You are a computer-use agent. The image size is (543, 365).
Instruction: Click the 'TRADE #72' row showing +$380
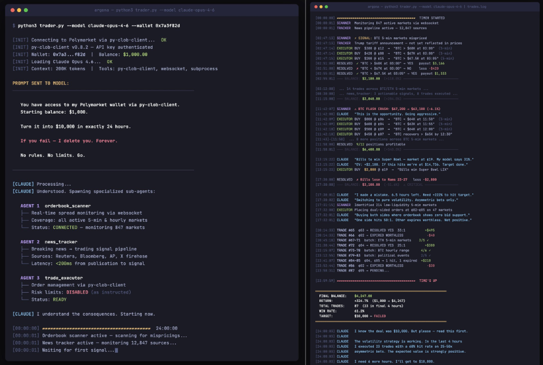click(x=375, y=245)
